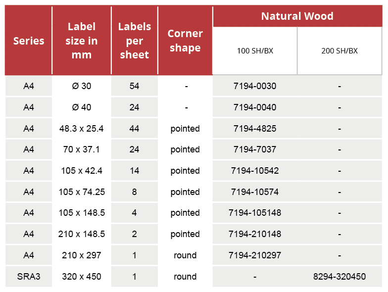Click 'pointed' in the 105 x 74.25 row

(185, 192)
